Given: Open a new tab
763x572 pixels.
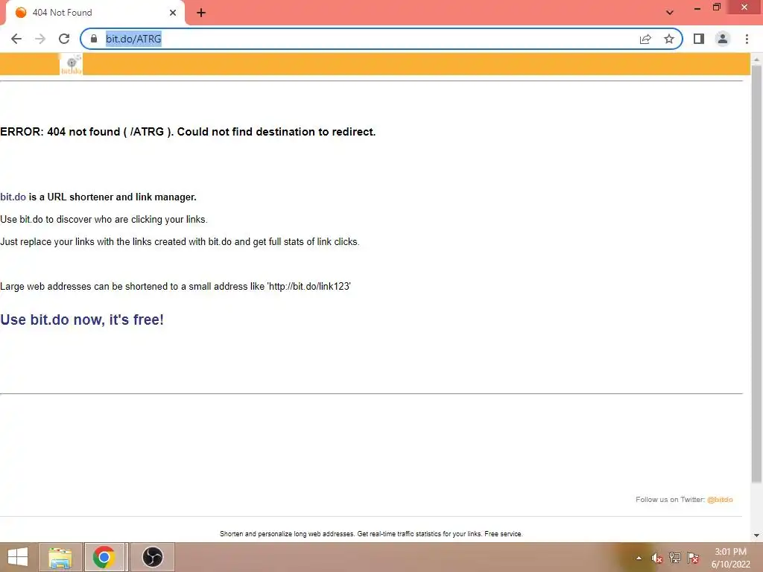Looking at the screenshot, I should point(201,13).
